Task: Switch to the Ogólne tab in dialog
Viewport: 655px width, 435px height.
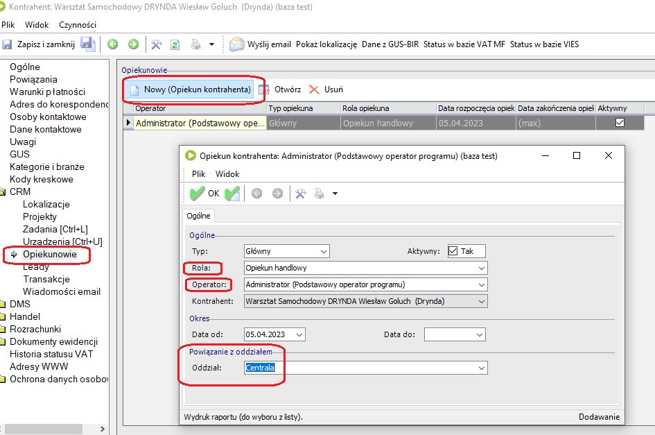Action: coord(199,216)
